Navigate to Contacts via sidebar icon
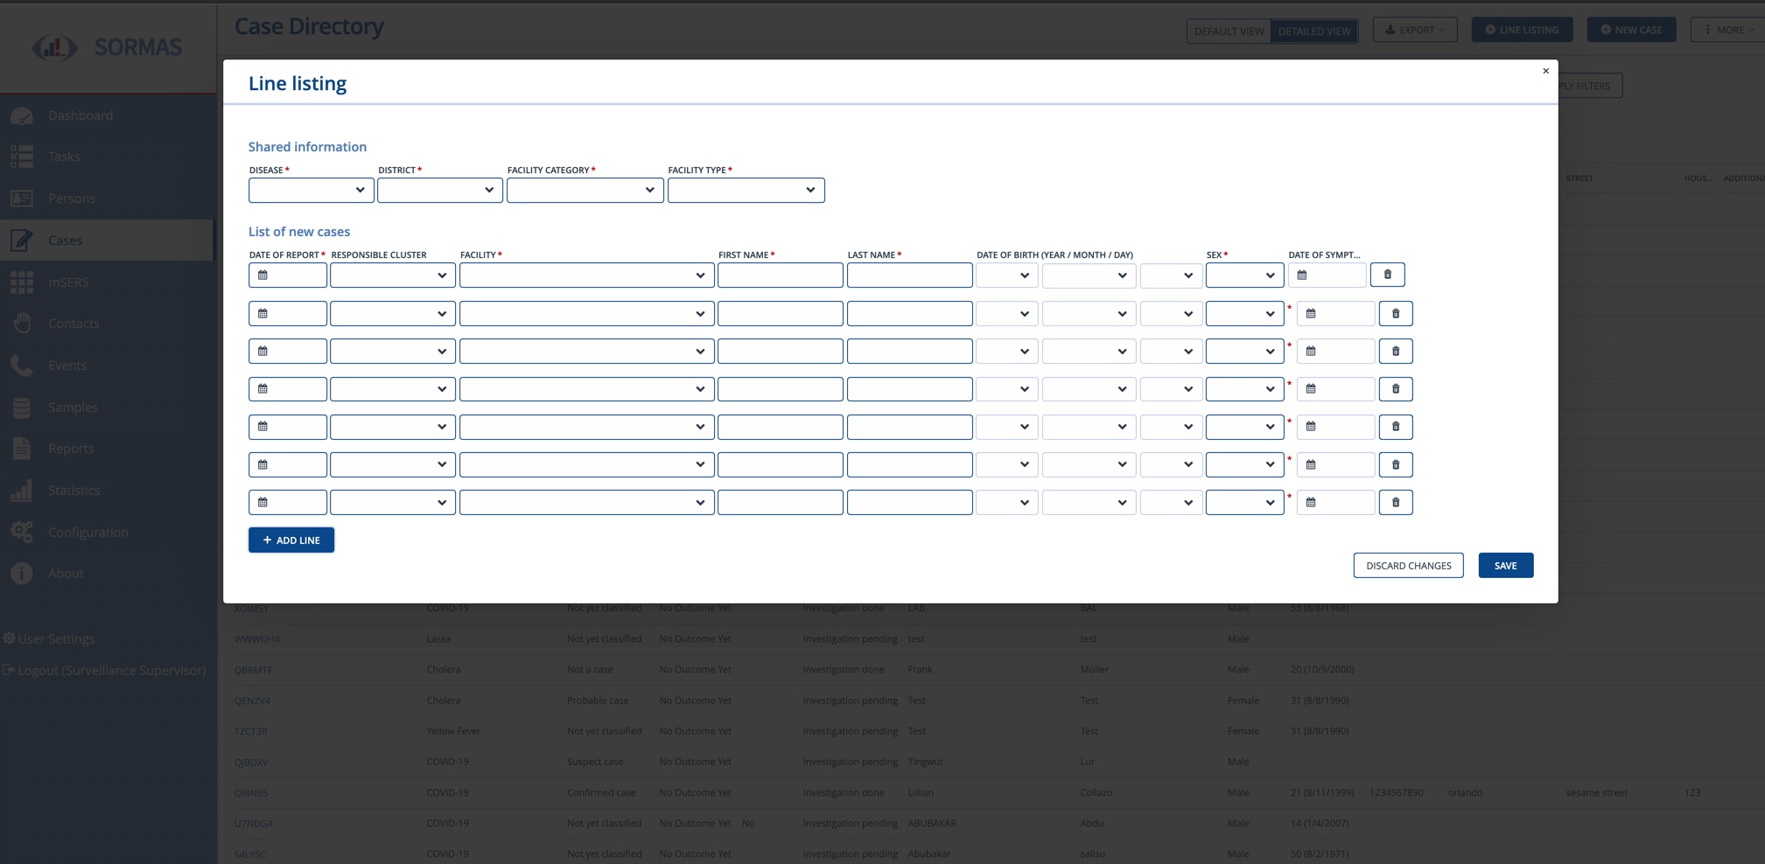 point(22,323)
